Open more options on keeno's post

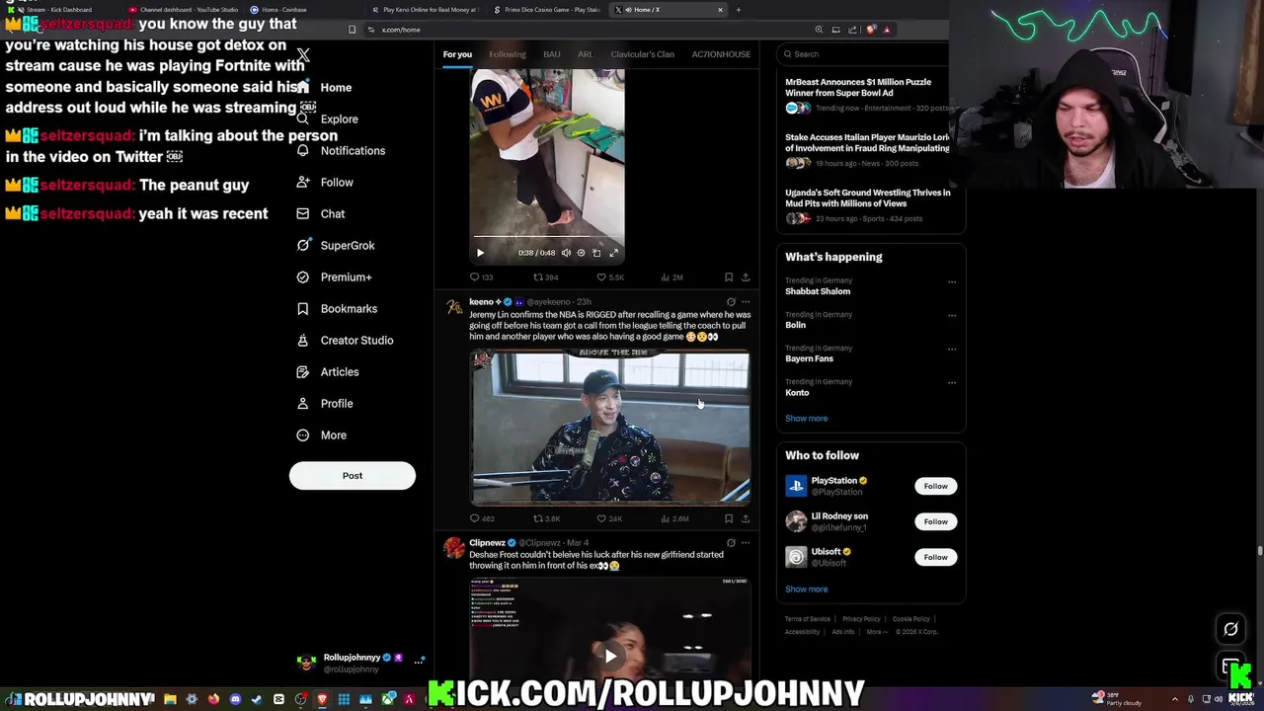pyautogui.click(x=746, y=302)
